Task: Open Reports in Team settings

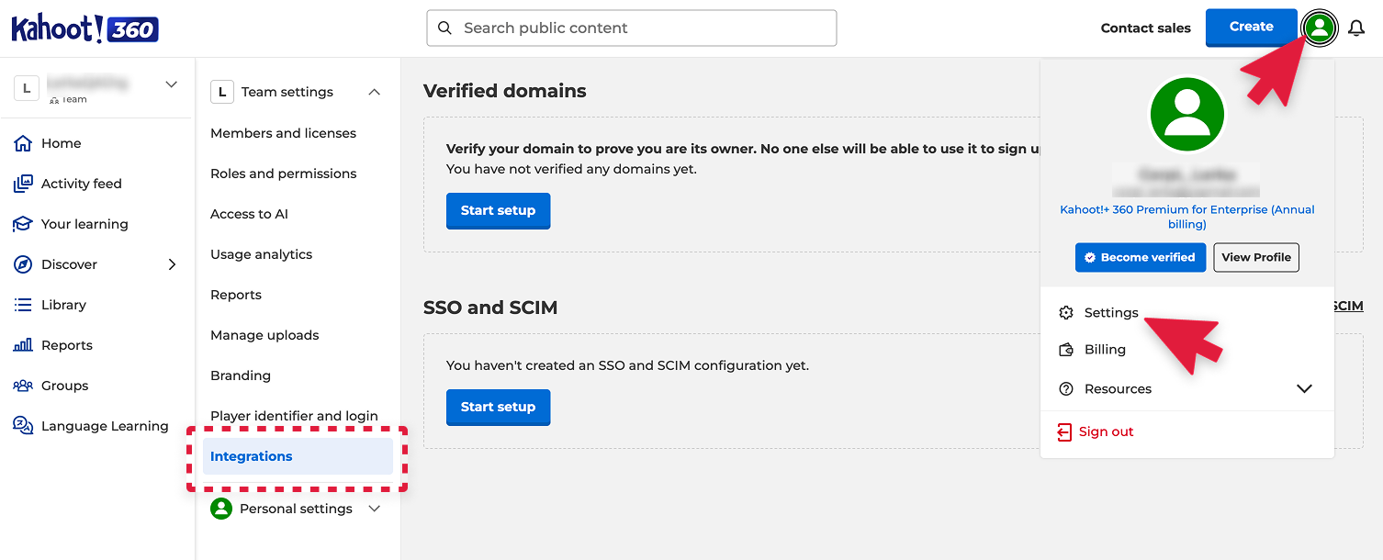Action: coord(236,295)
